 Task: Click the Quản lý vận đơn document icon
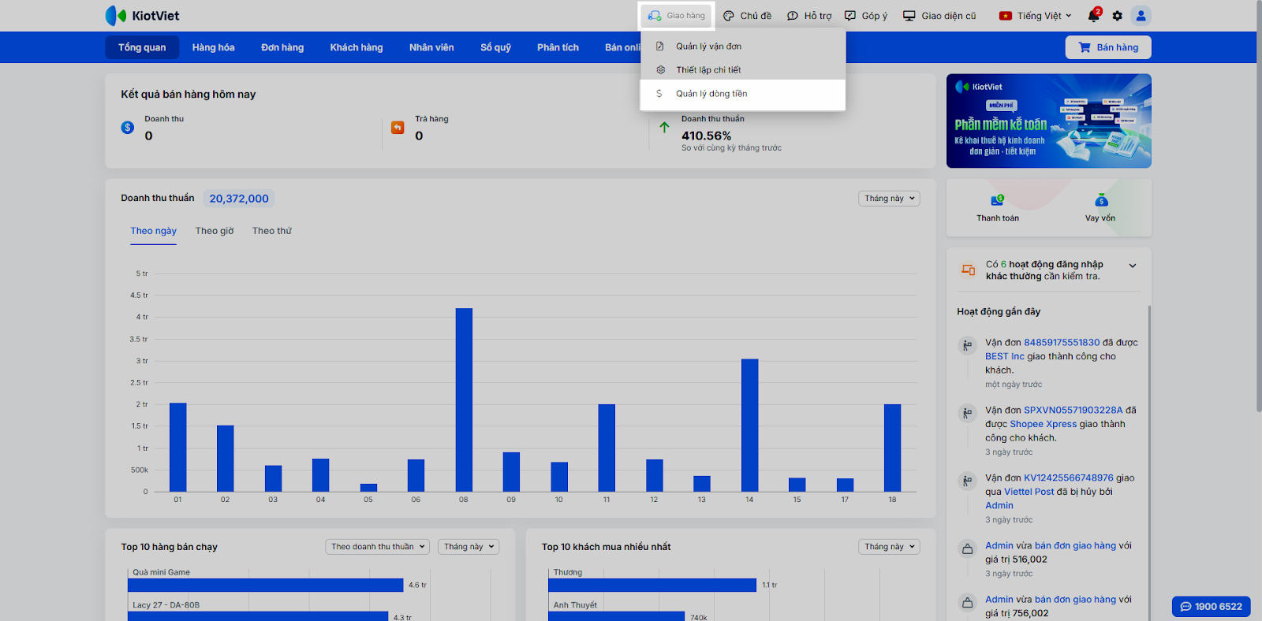coord(660,46)
